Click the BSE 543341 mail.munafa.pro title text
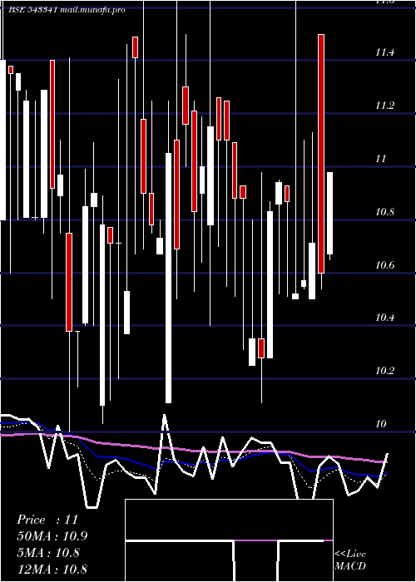416x582 pixels. [x=67, y=10]
